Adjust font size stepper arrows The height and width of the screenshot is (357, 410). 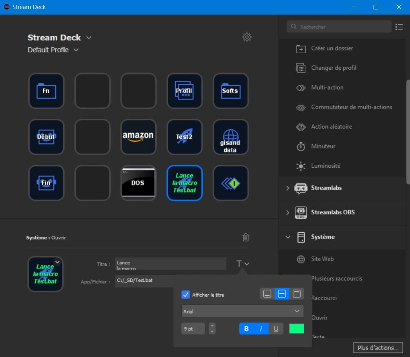[x=212, y=328]
